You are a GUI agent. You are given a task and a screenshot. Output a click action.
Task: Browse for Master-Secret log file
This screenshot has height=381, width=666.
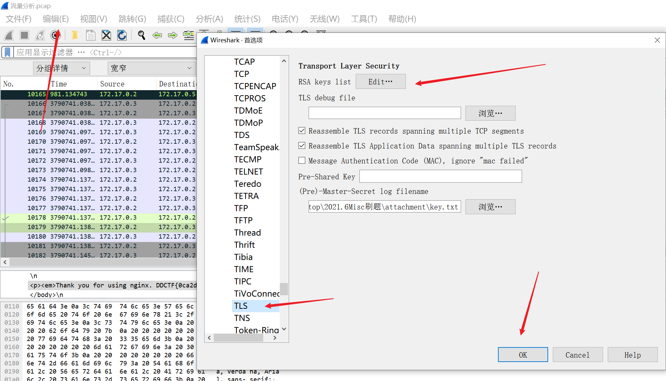490,207
